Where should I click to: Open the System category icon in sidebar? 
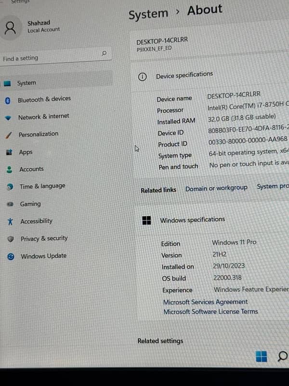pos(7,83)
